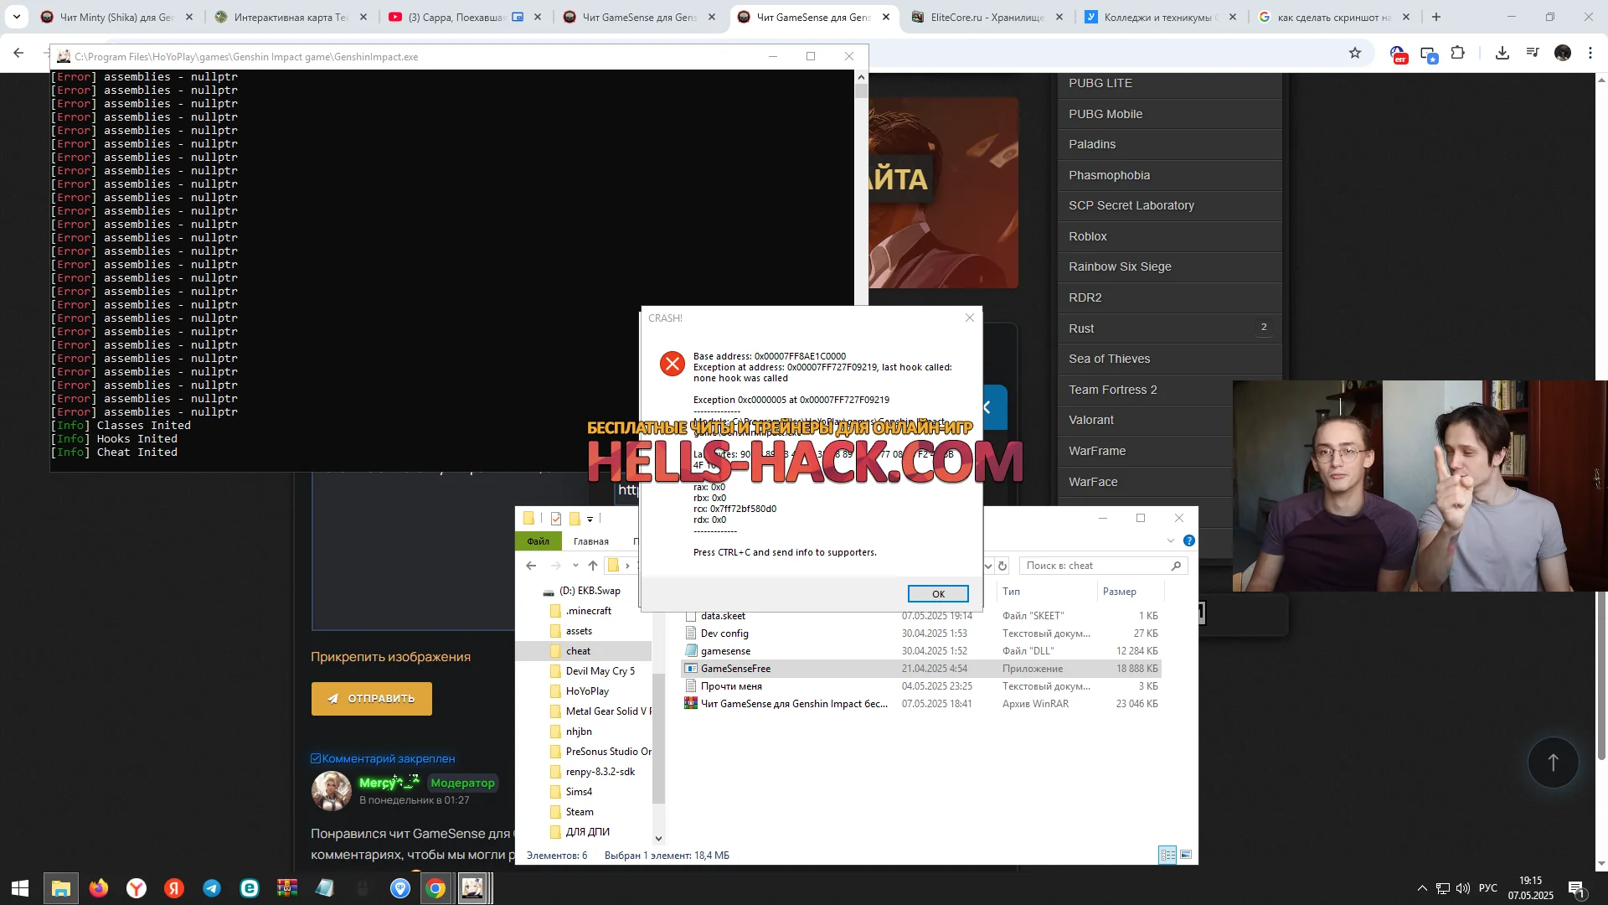The width and height of the screenshot is (1608, 905).
Task: Select the Dev config text file
Action: pyautogui.click(x=921, y=633)
